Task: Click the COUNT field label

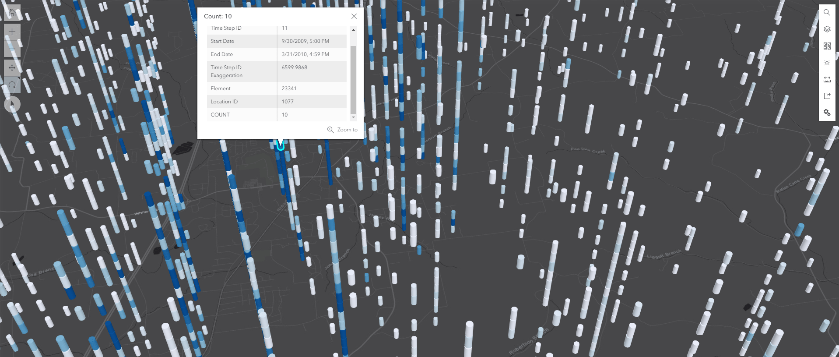Action: [220, 115]
